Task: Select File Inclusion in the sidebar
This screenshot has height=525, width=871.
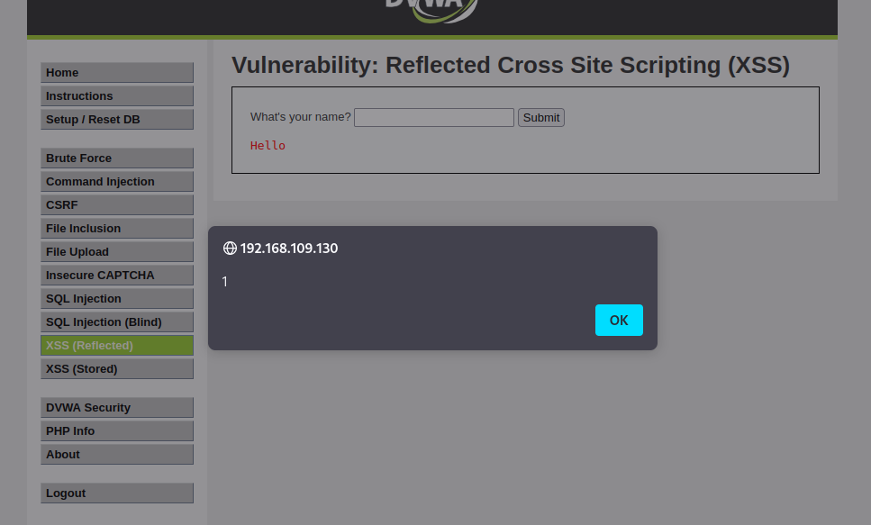Action: (x=117, y=229)
